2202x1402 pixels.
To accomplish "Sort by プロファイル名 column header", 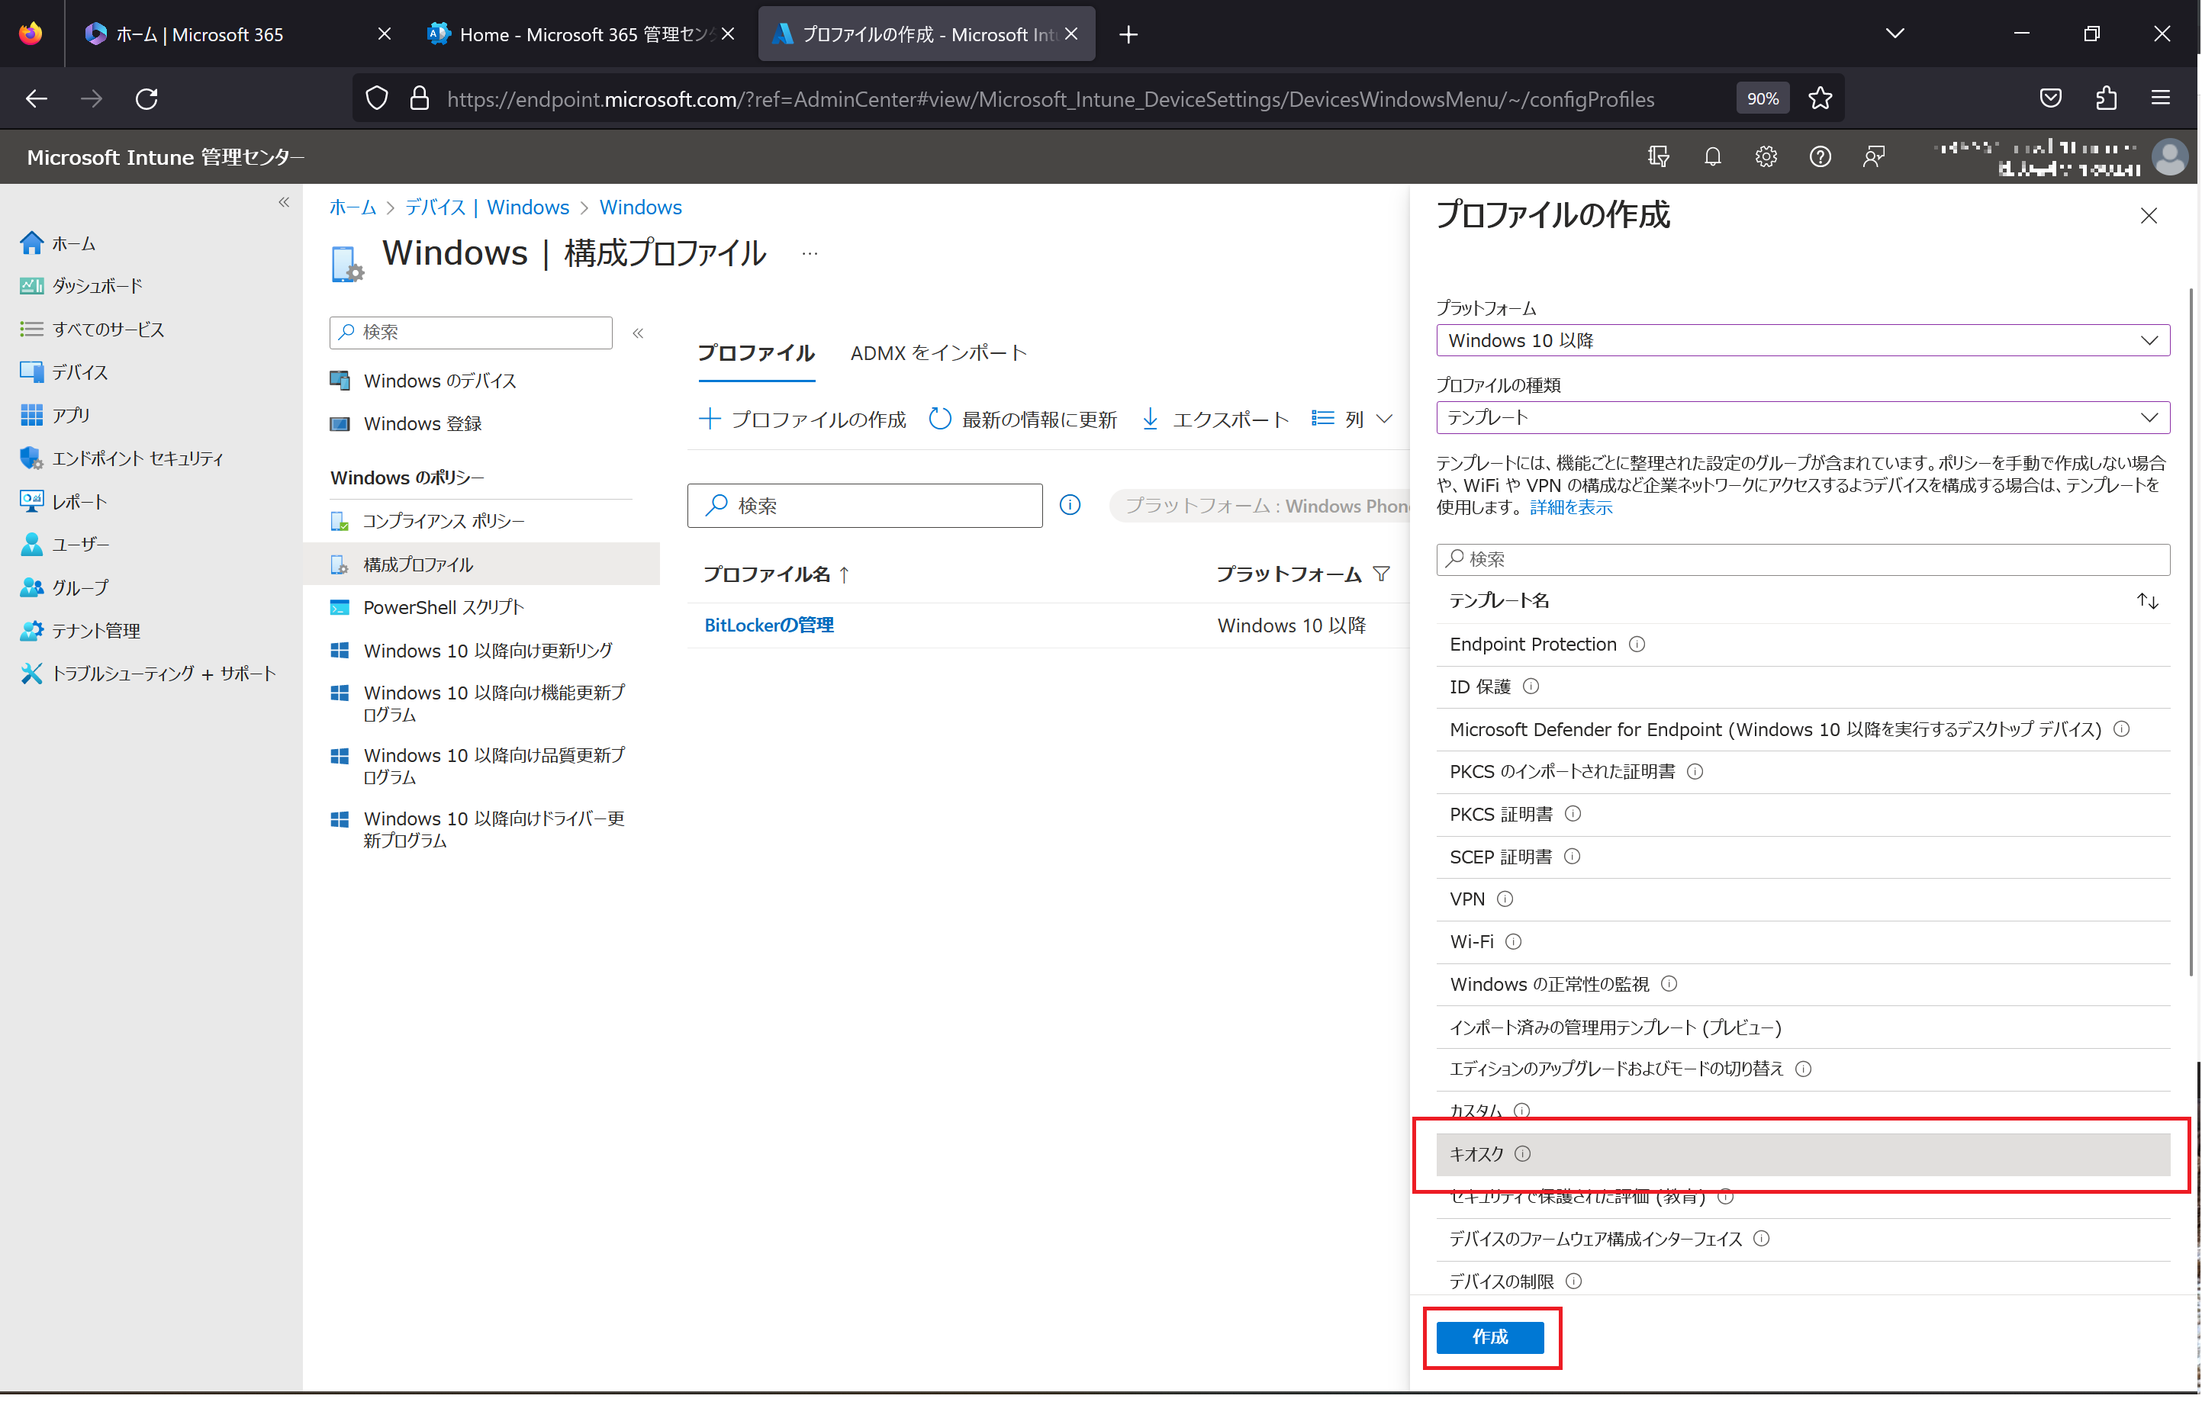I will click(777, 574).
